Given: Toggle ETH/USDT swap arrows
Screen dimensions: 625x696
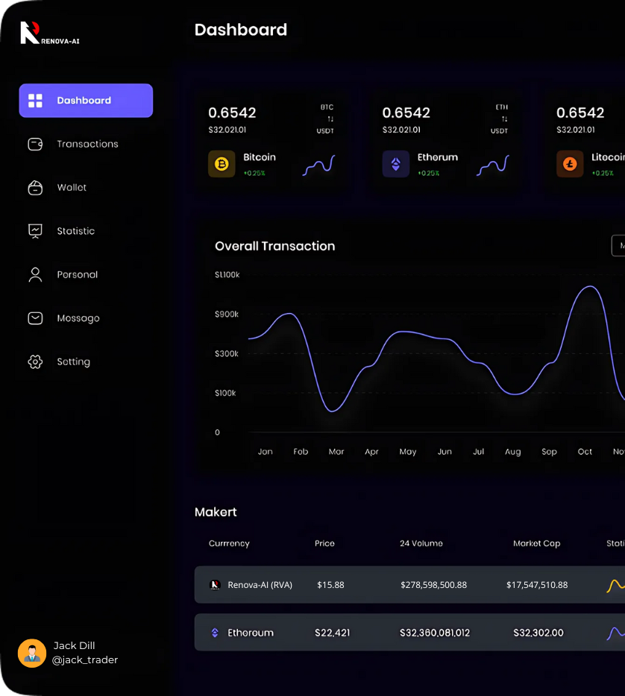Looking at the screenshot, I should tap(504, 119).
